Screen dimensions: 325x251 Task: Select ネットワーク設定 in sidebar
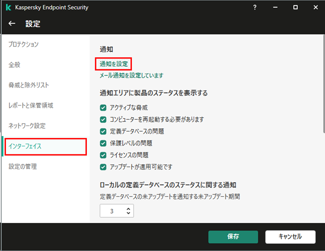point(27,126)
